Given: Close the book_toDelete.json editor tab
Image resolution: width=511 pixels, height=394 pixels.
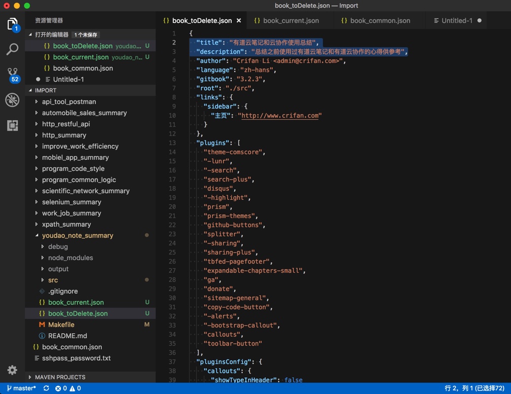Looking at the screenshot, I should click(239, 21).
